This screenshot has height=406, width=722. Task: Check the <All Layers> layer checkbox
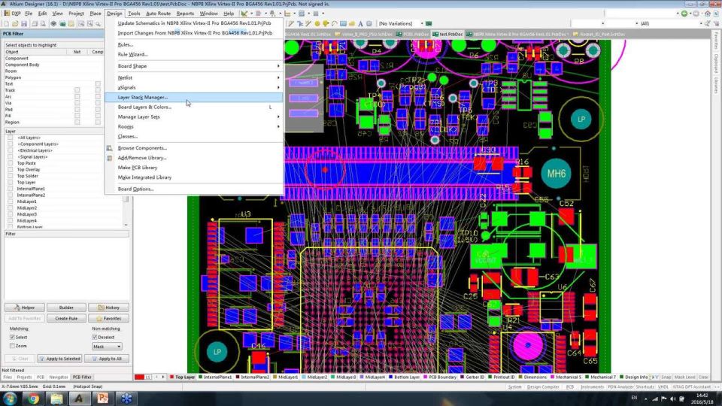(x=10, y=138)
